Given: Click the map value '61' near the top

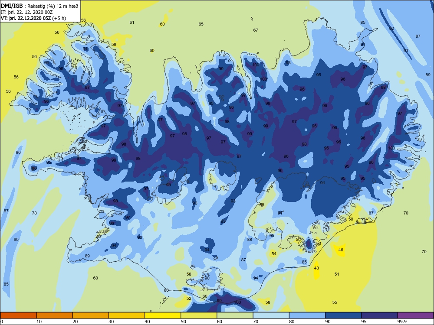Looking at the screenshot, I should 132,23.
